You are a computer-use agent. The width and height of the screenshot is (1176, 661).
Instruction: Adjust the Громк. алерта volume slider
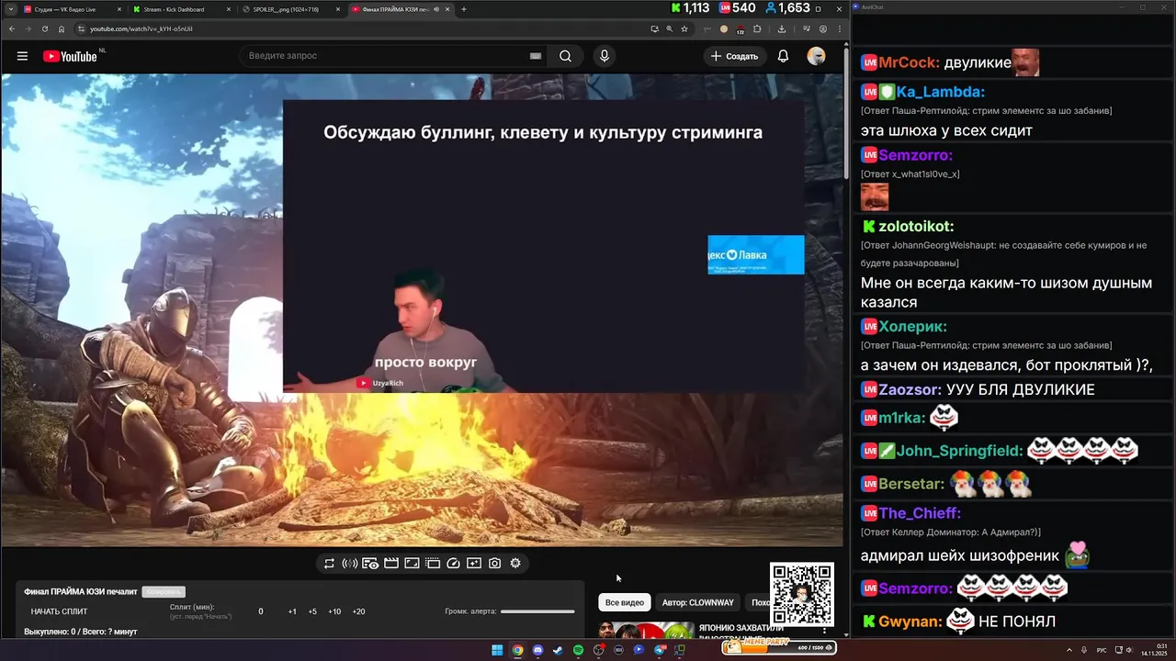(537, 611)
